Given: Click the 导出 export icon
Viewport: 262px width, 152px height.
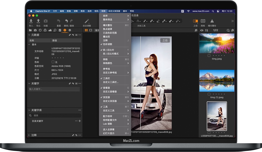Looking at the screenshot, I should click(38, 21).
